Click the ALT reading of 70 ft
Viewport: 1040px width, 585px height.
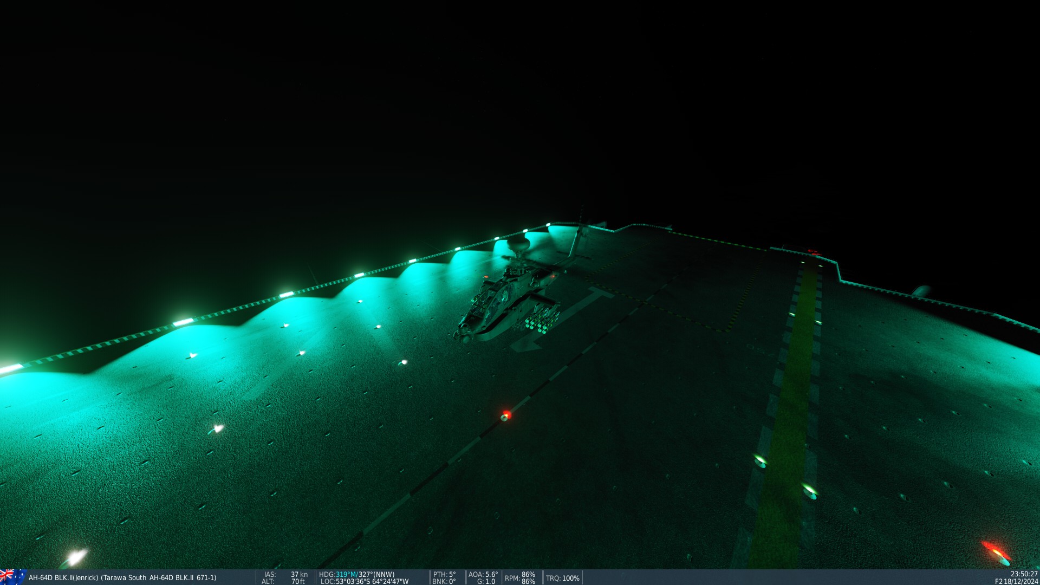click(298, 581)
